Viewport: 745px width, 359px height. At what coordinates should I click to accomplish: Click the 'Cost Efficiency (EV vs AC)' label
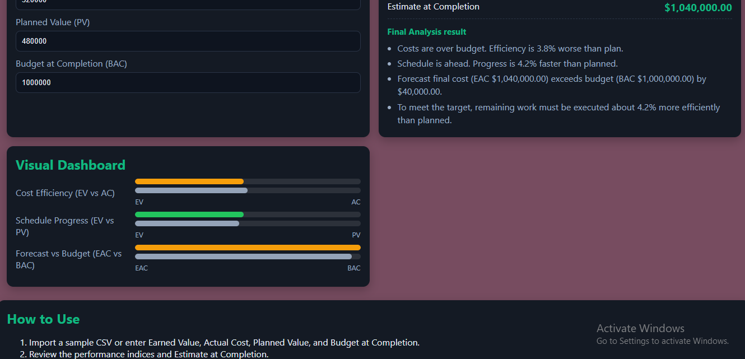coord(65,193)
